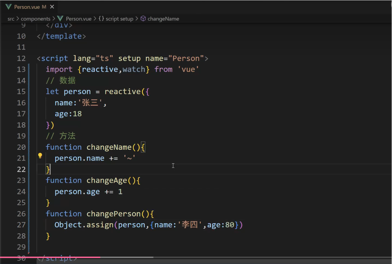
Task: Click 'age:80' on line 27
Action: [221, 225]
